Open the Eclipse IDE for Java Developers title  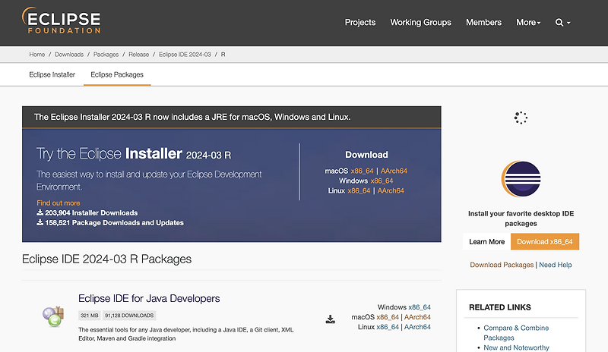[149, 298]
